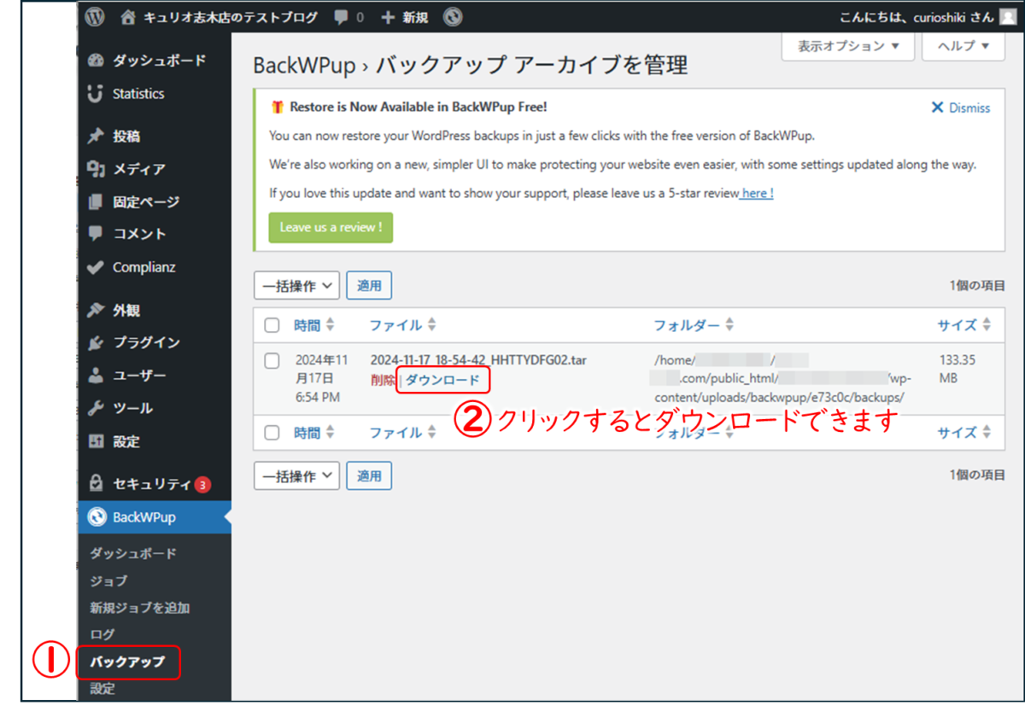Open the top 一括操作 bulk actions dropdown
1025x717 pixels.
pos(297,286)
